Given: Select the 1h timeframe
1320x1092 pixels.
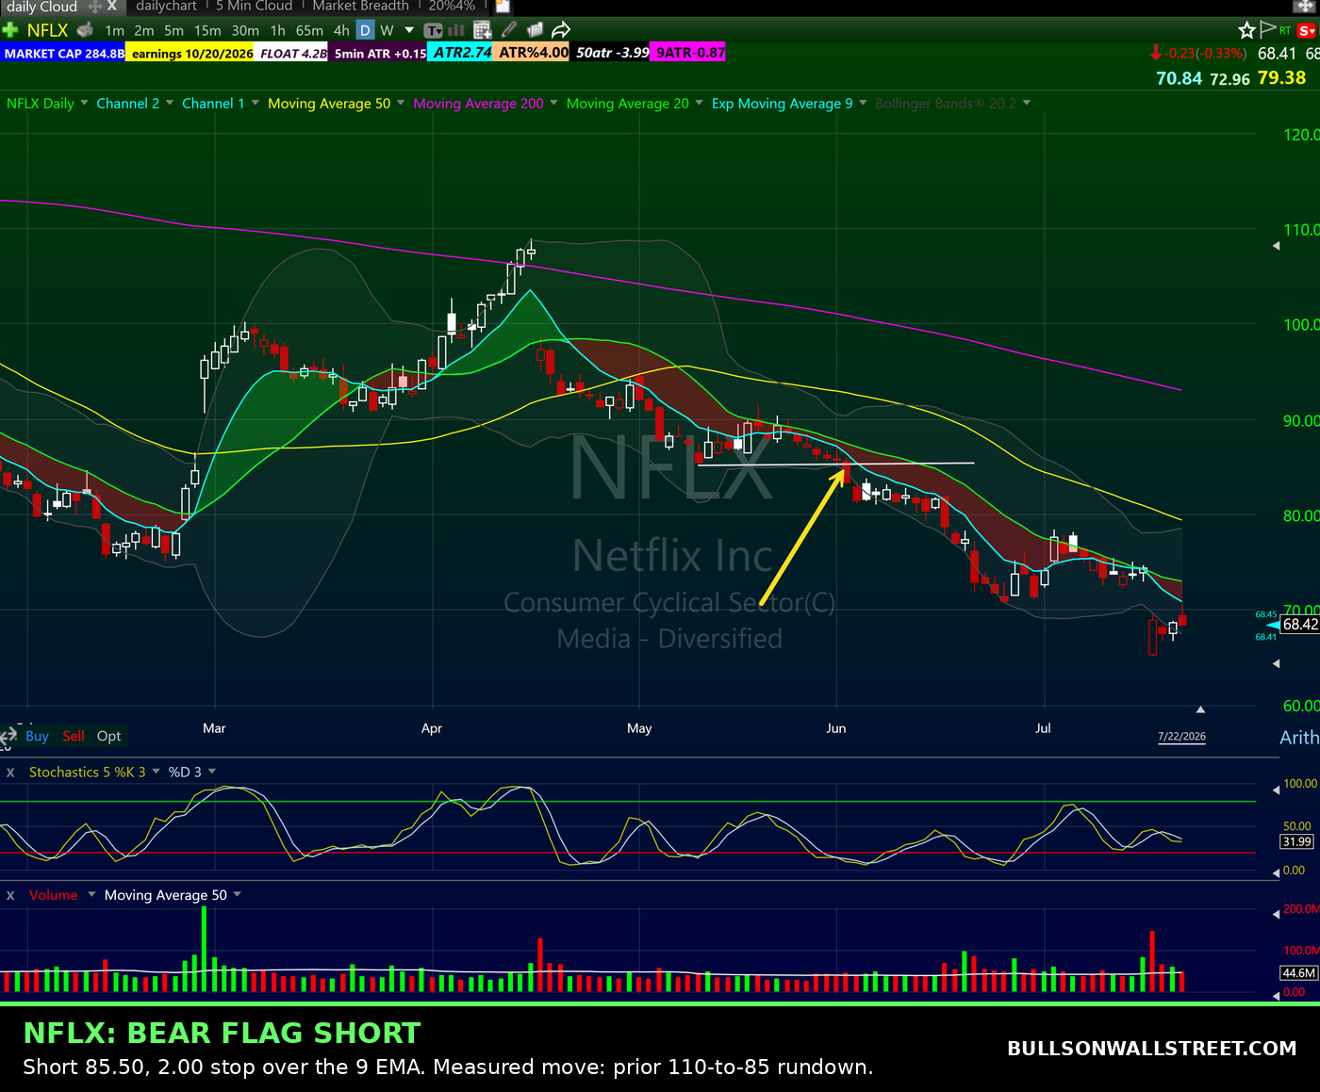Looking at the screenshot, I should click(278, 30).
